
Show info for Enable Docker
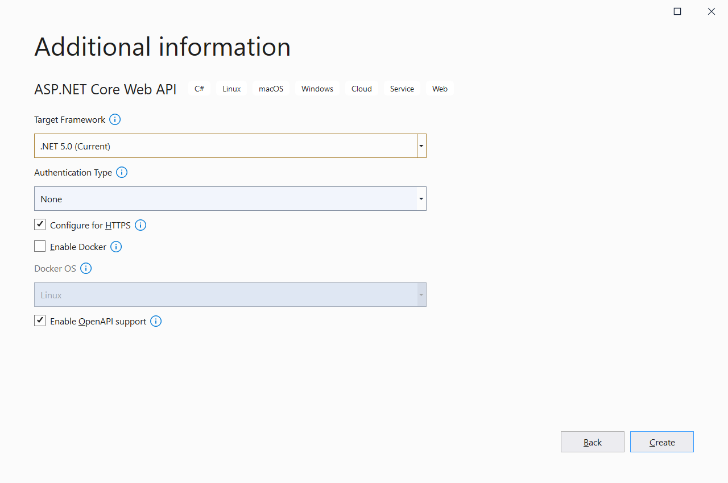coord(116,247)
